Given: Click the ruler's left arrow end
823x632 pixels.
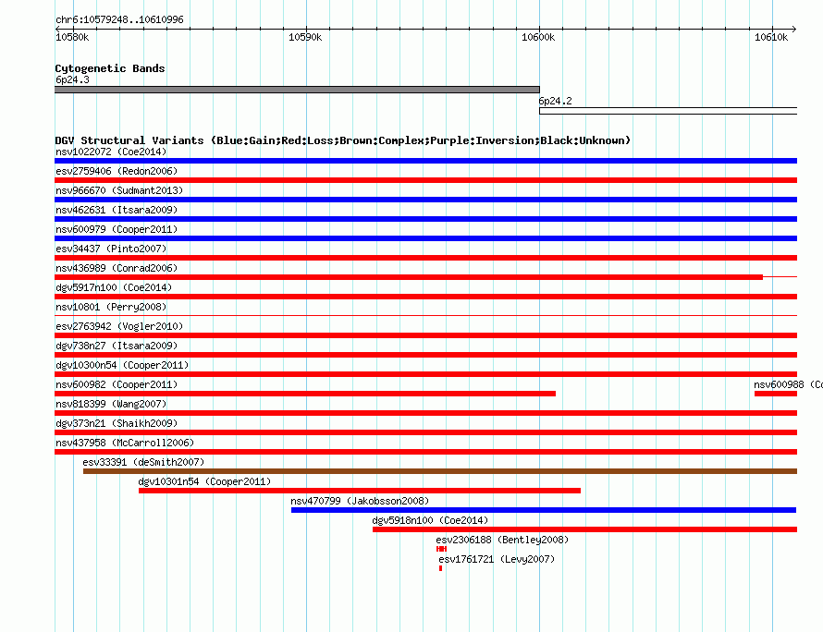Looking at the screenshot, I should pyautogui.click(x=57, y=29).
